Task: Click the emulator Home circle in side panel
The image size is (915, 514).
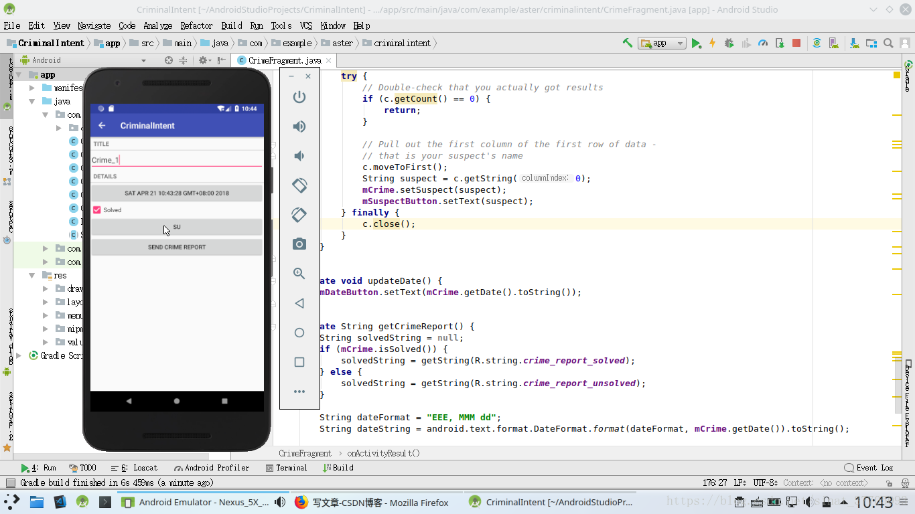Action: (299, 333)
